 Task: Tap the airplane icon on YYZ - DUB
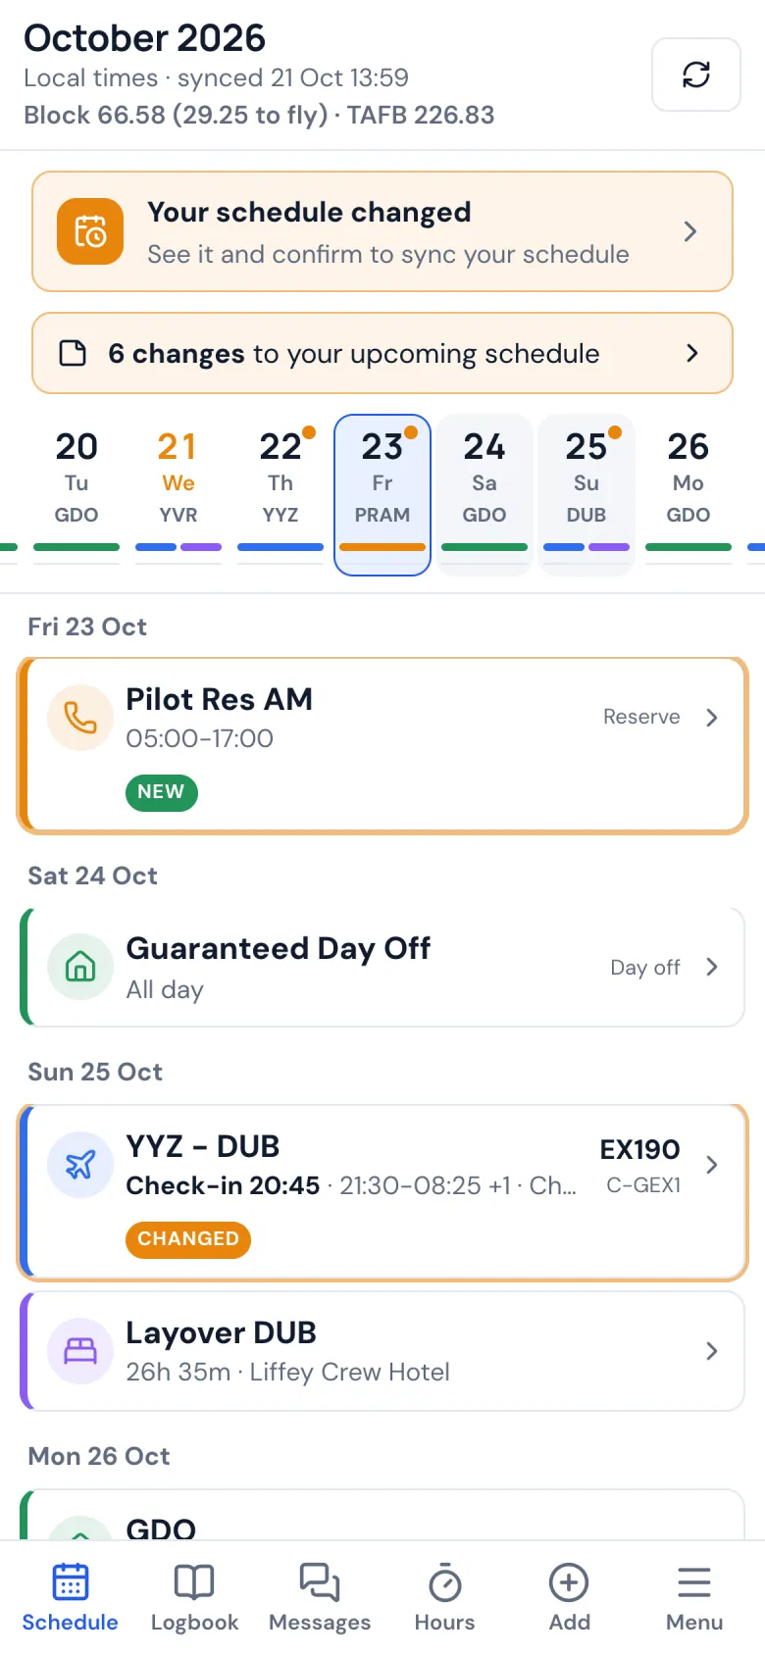click(80, 1165)
